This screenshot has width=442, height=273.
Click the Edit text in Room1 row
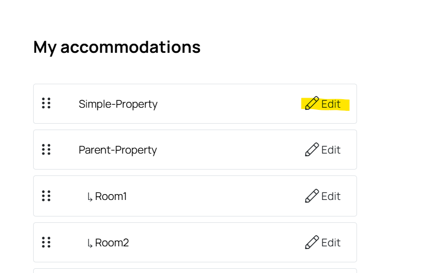pos(331,196)
